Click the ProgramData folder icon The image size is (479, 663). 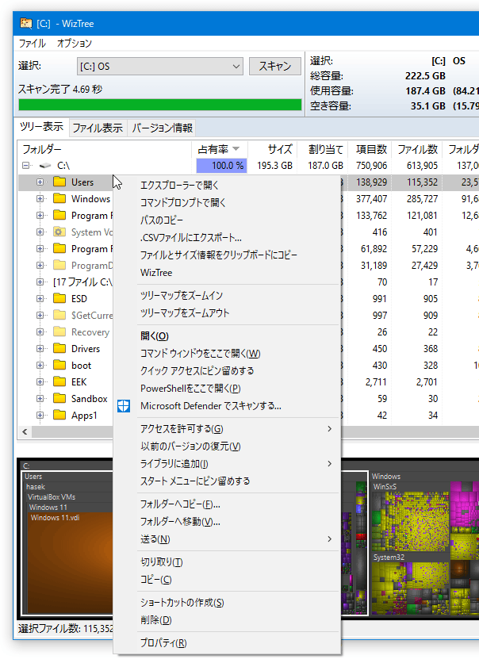point(59,265)
